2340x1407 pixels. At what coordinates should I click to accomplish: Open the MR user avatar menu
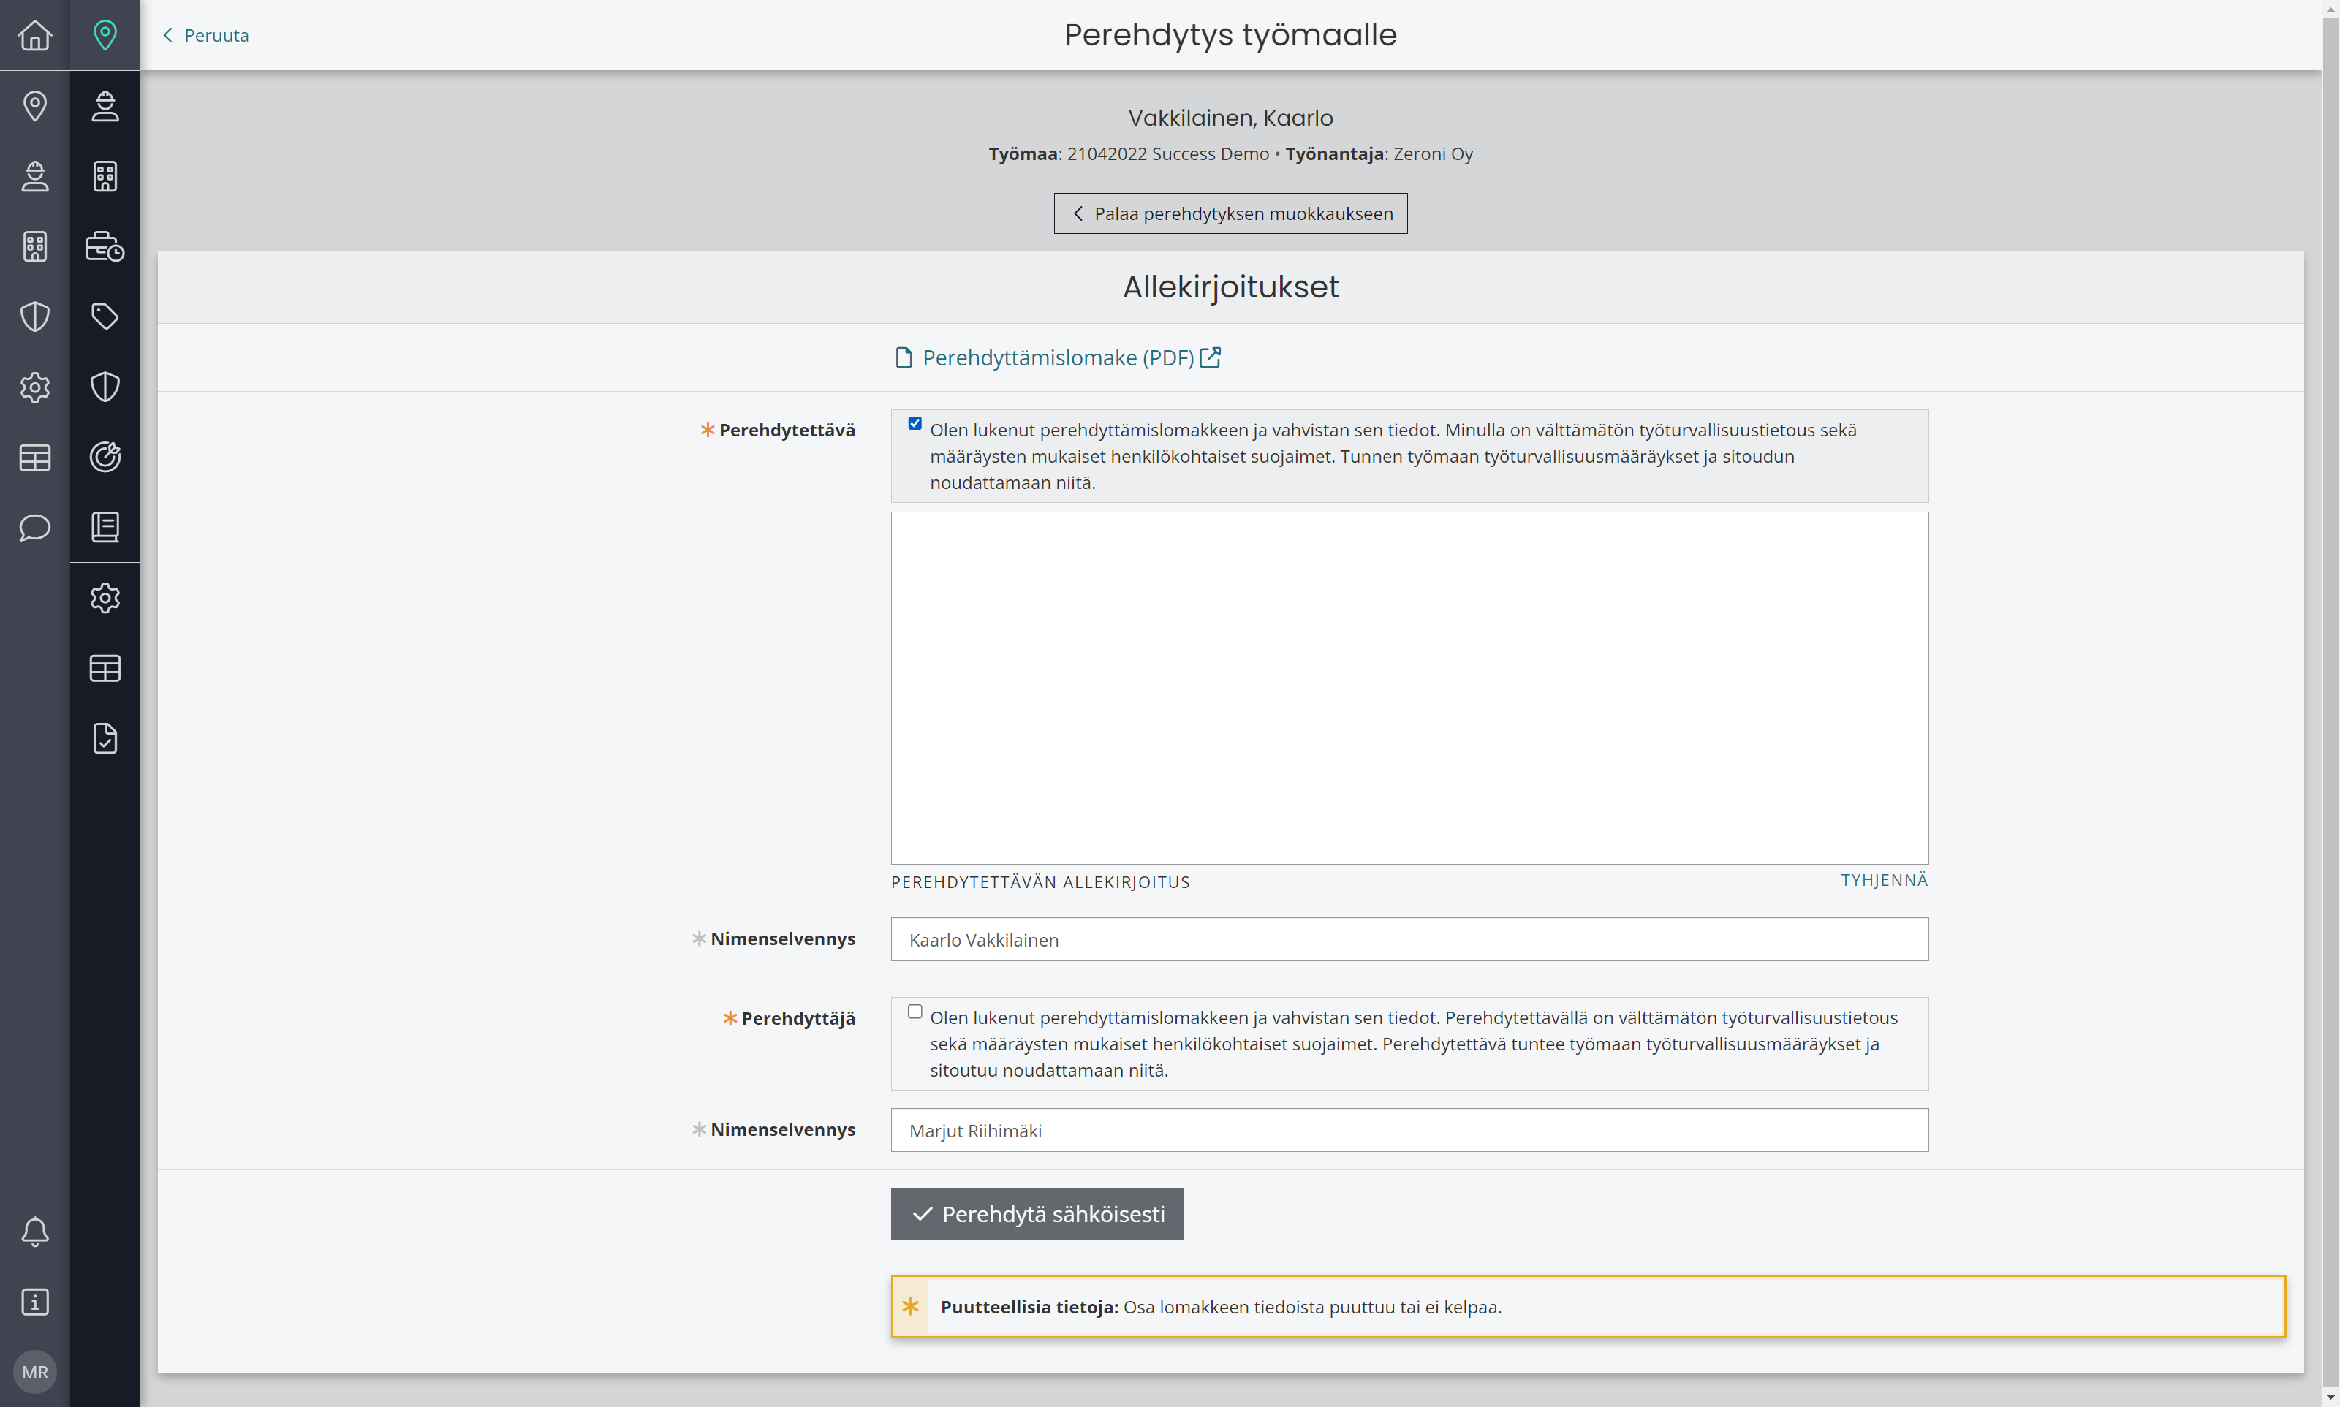click(x=35, y=1372)
